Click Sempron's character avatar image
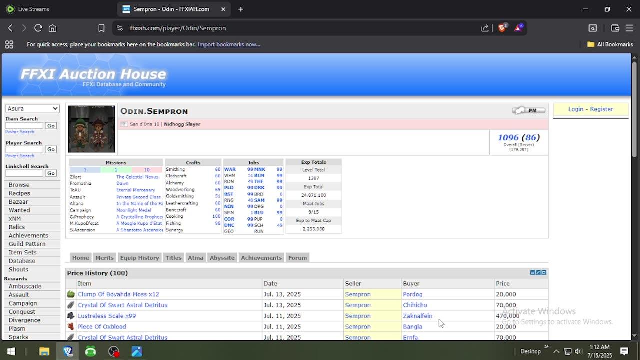The height and width of the screenshot is (360, 640). pyautogui.click(x=92, y=129)
